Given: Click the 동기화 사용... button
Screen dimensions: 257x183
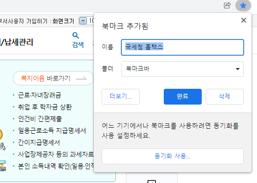Looking at the screenshot, I should [x=173, y=156].
